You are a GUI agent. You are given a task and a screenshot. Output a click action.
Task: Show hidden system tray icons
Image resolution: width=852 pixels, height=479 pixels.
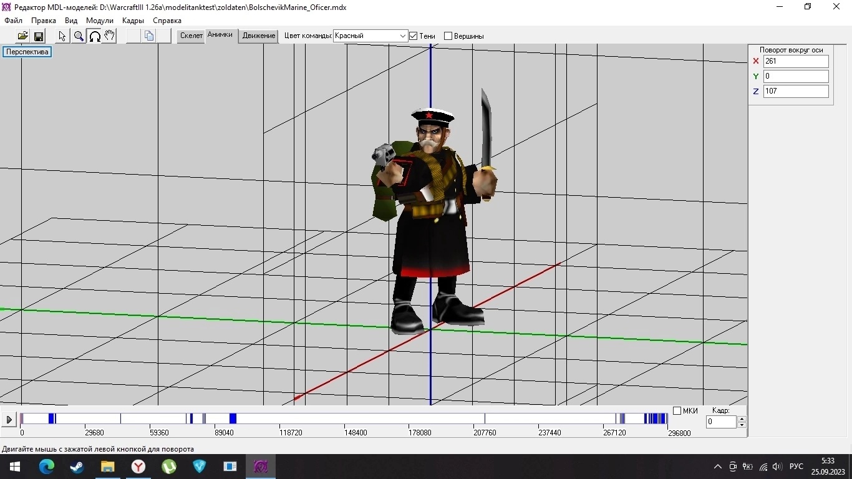pyautogui.click(x=717, y=467)
